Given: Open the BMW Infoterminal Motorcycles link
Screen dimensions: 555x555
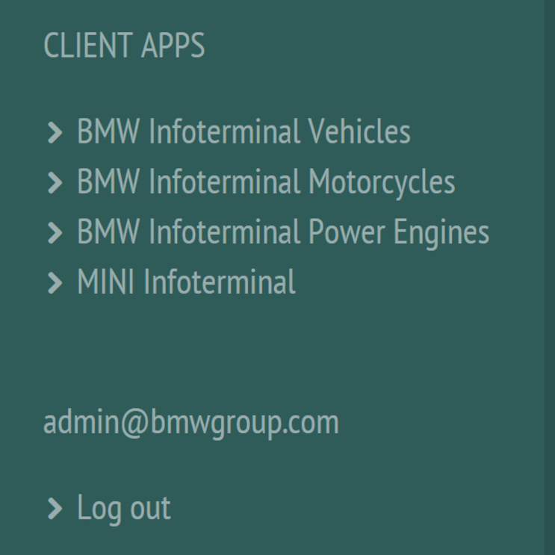Looking at the screenshot, I should pos(266,182).
